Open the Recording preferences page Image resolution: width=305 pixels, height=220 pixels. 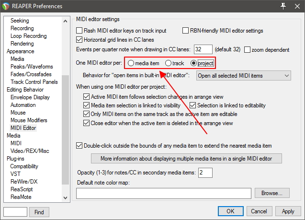(22, 28)
